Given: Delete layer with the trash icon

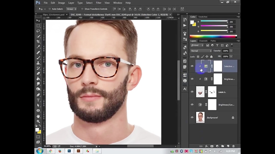Looking at the screenshot, I should [x=233, y=146].
